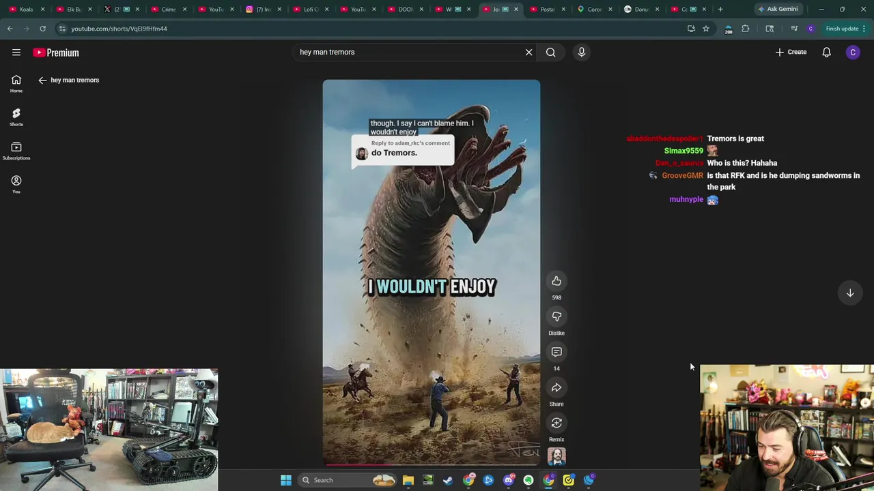Reload the page
Screen dimensions: 874x491
[x=42, y=29]
